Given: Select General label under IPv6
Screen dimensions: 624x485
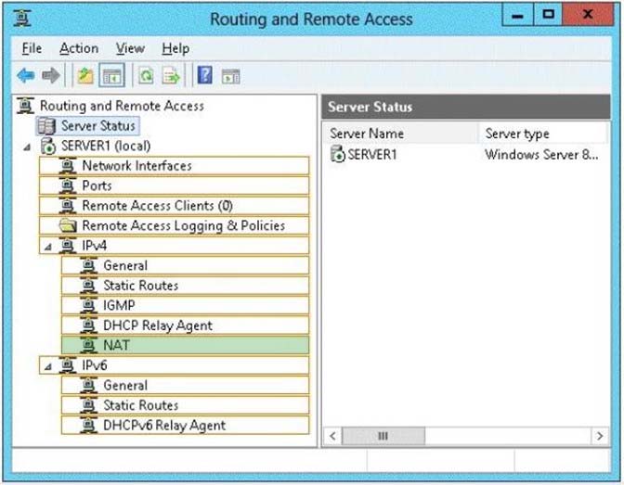Looking at the screenshot, I should pos(125,385).
